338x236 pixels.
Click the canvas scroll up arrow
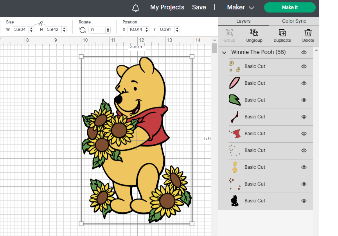(x=214, y=40)
